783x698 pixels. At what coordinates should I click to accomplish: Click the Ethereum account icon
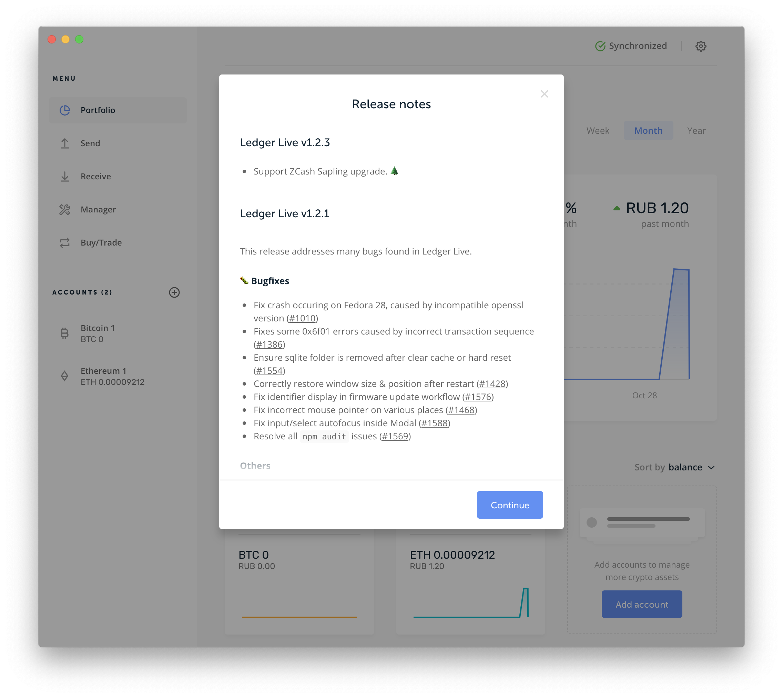pos(65,376)
